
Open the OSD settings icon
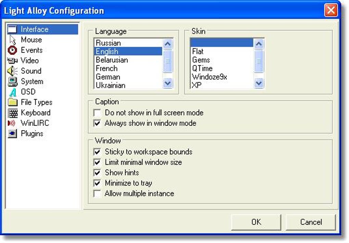(x=13, y=92)
